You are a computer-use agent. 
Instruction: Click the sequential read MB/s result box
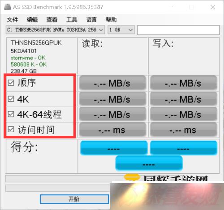[112, 83]
